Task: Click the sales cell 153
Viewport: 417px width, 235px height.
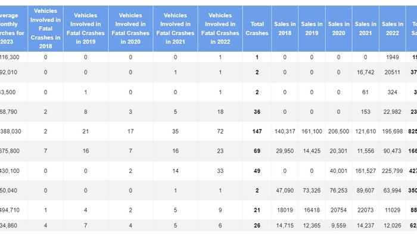Action: 365,112
